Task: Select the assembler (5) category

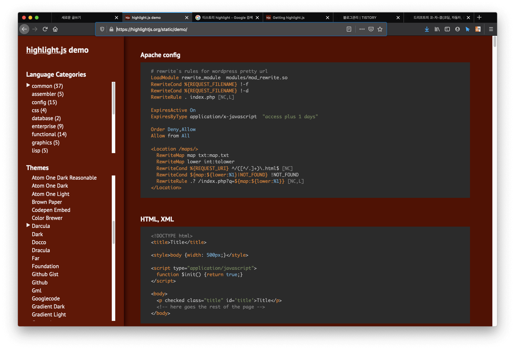Action: [x=48, y=94]
